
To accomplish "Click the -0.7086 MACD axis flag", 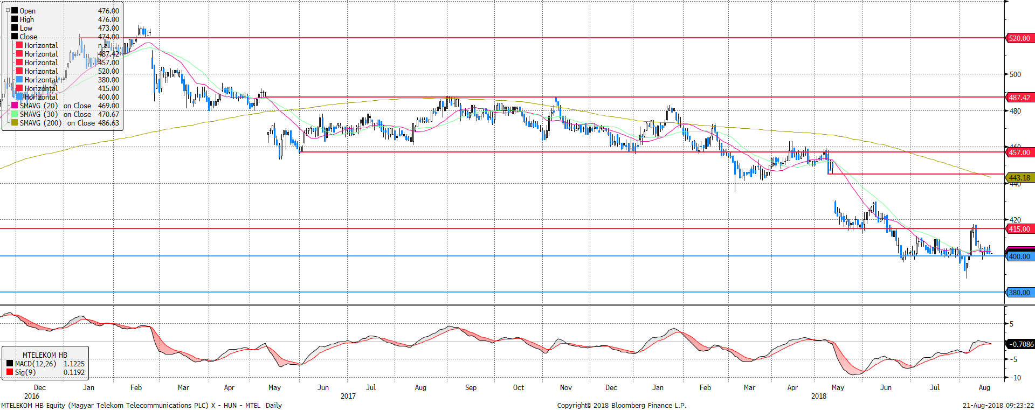I will (1020, 344).
